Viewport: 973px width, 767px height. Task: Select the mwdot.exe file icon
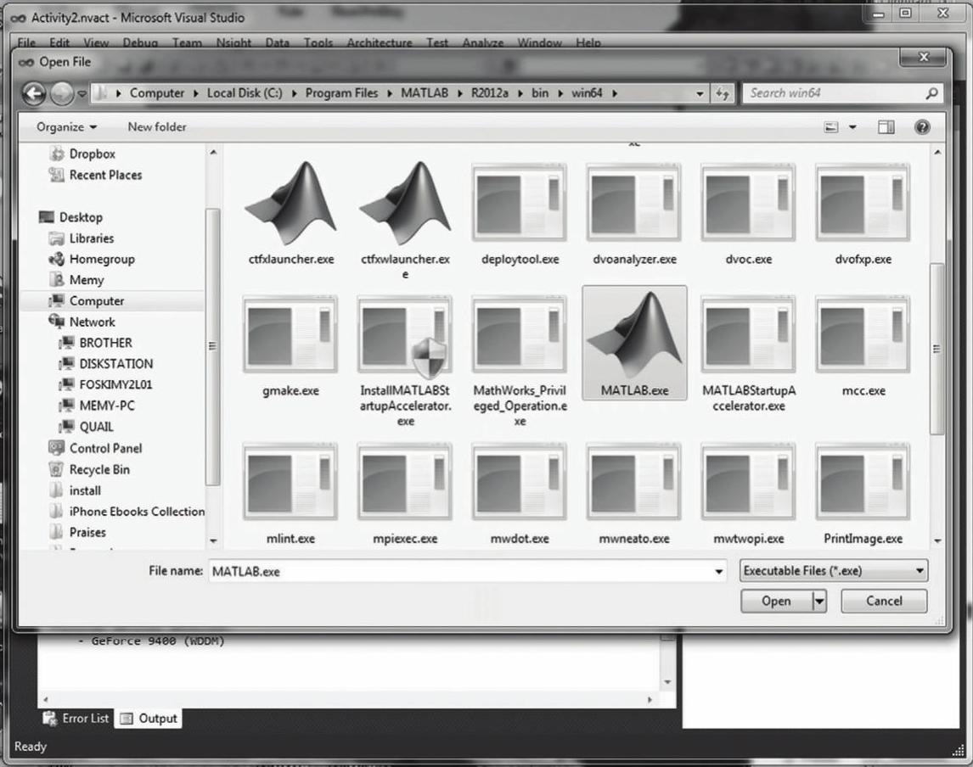click(x=520, y=482)
